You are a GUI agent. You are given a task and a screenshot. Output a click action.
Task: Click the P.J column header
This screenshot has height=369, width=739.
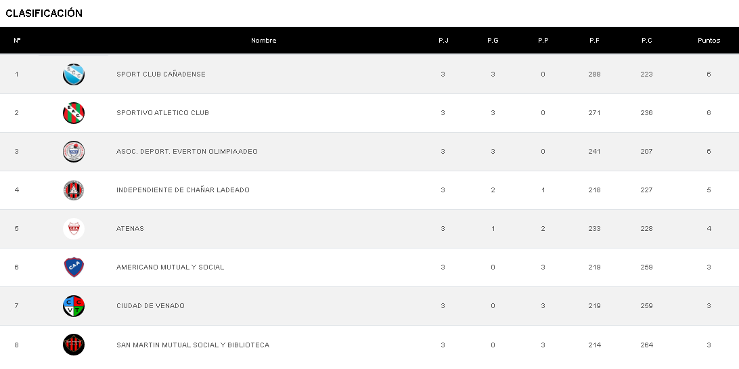click(x=443, y=41)
